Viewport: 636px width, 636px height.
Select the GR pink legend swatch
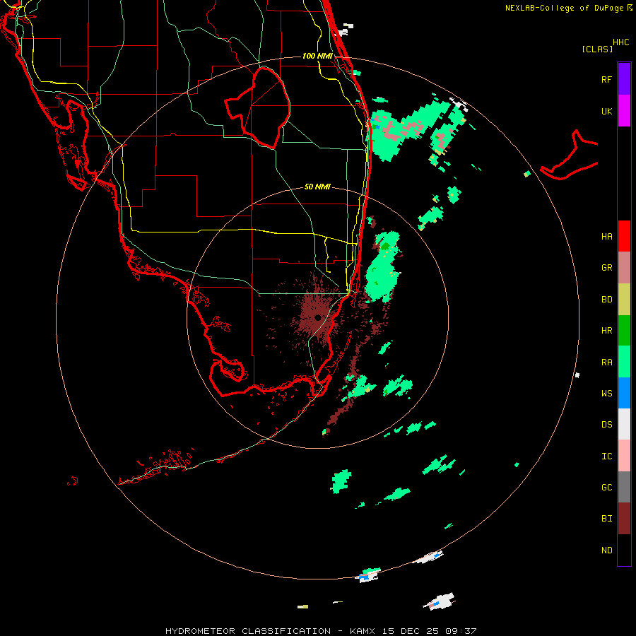pos(624,268)
